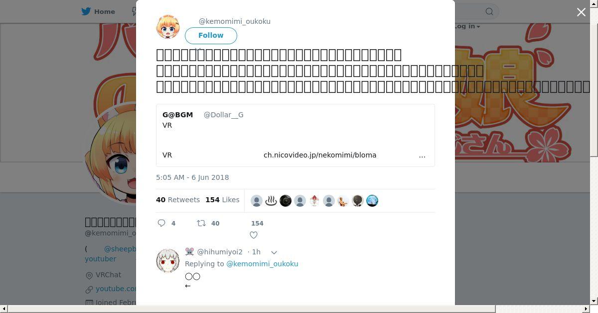
Task: Close the tweet overlay with X
Action: tap(581, 12)
